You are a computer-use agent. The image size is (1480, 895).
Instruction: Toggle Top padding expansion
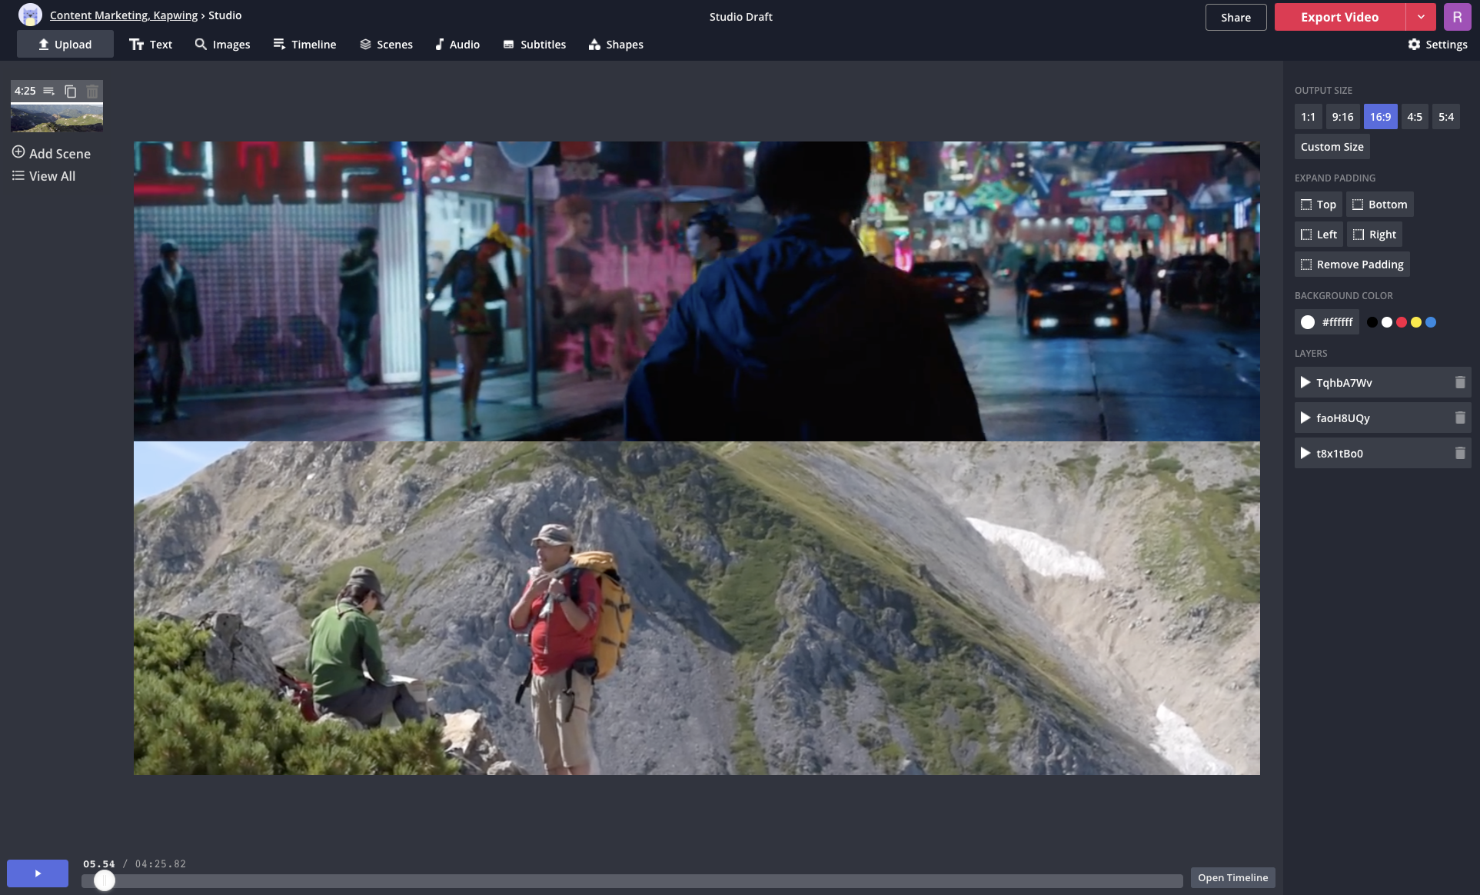tap(1318, 205)
